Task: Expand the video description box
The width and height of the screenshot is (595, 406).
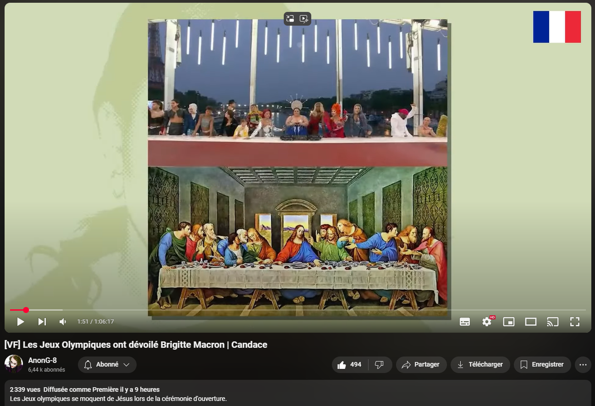Action: point(297,393)
